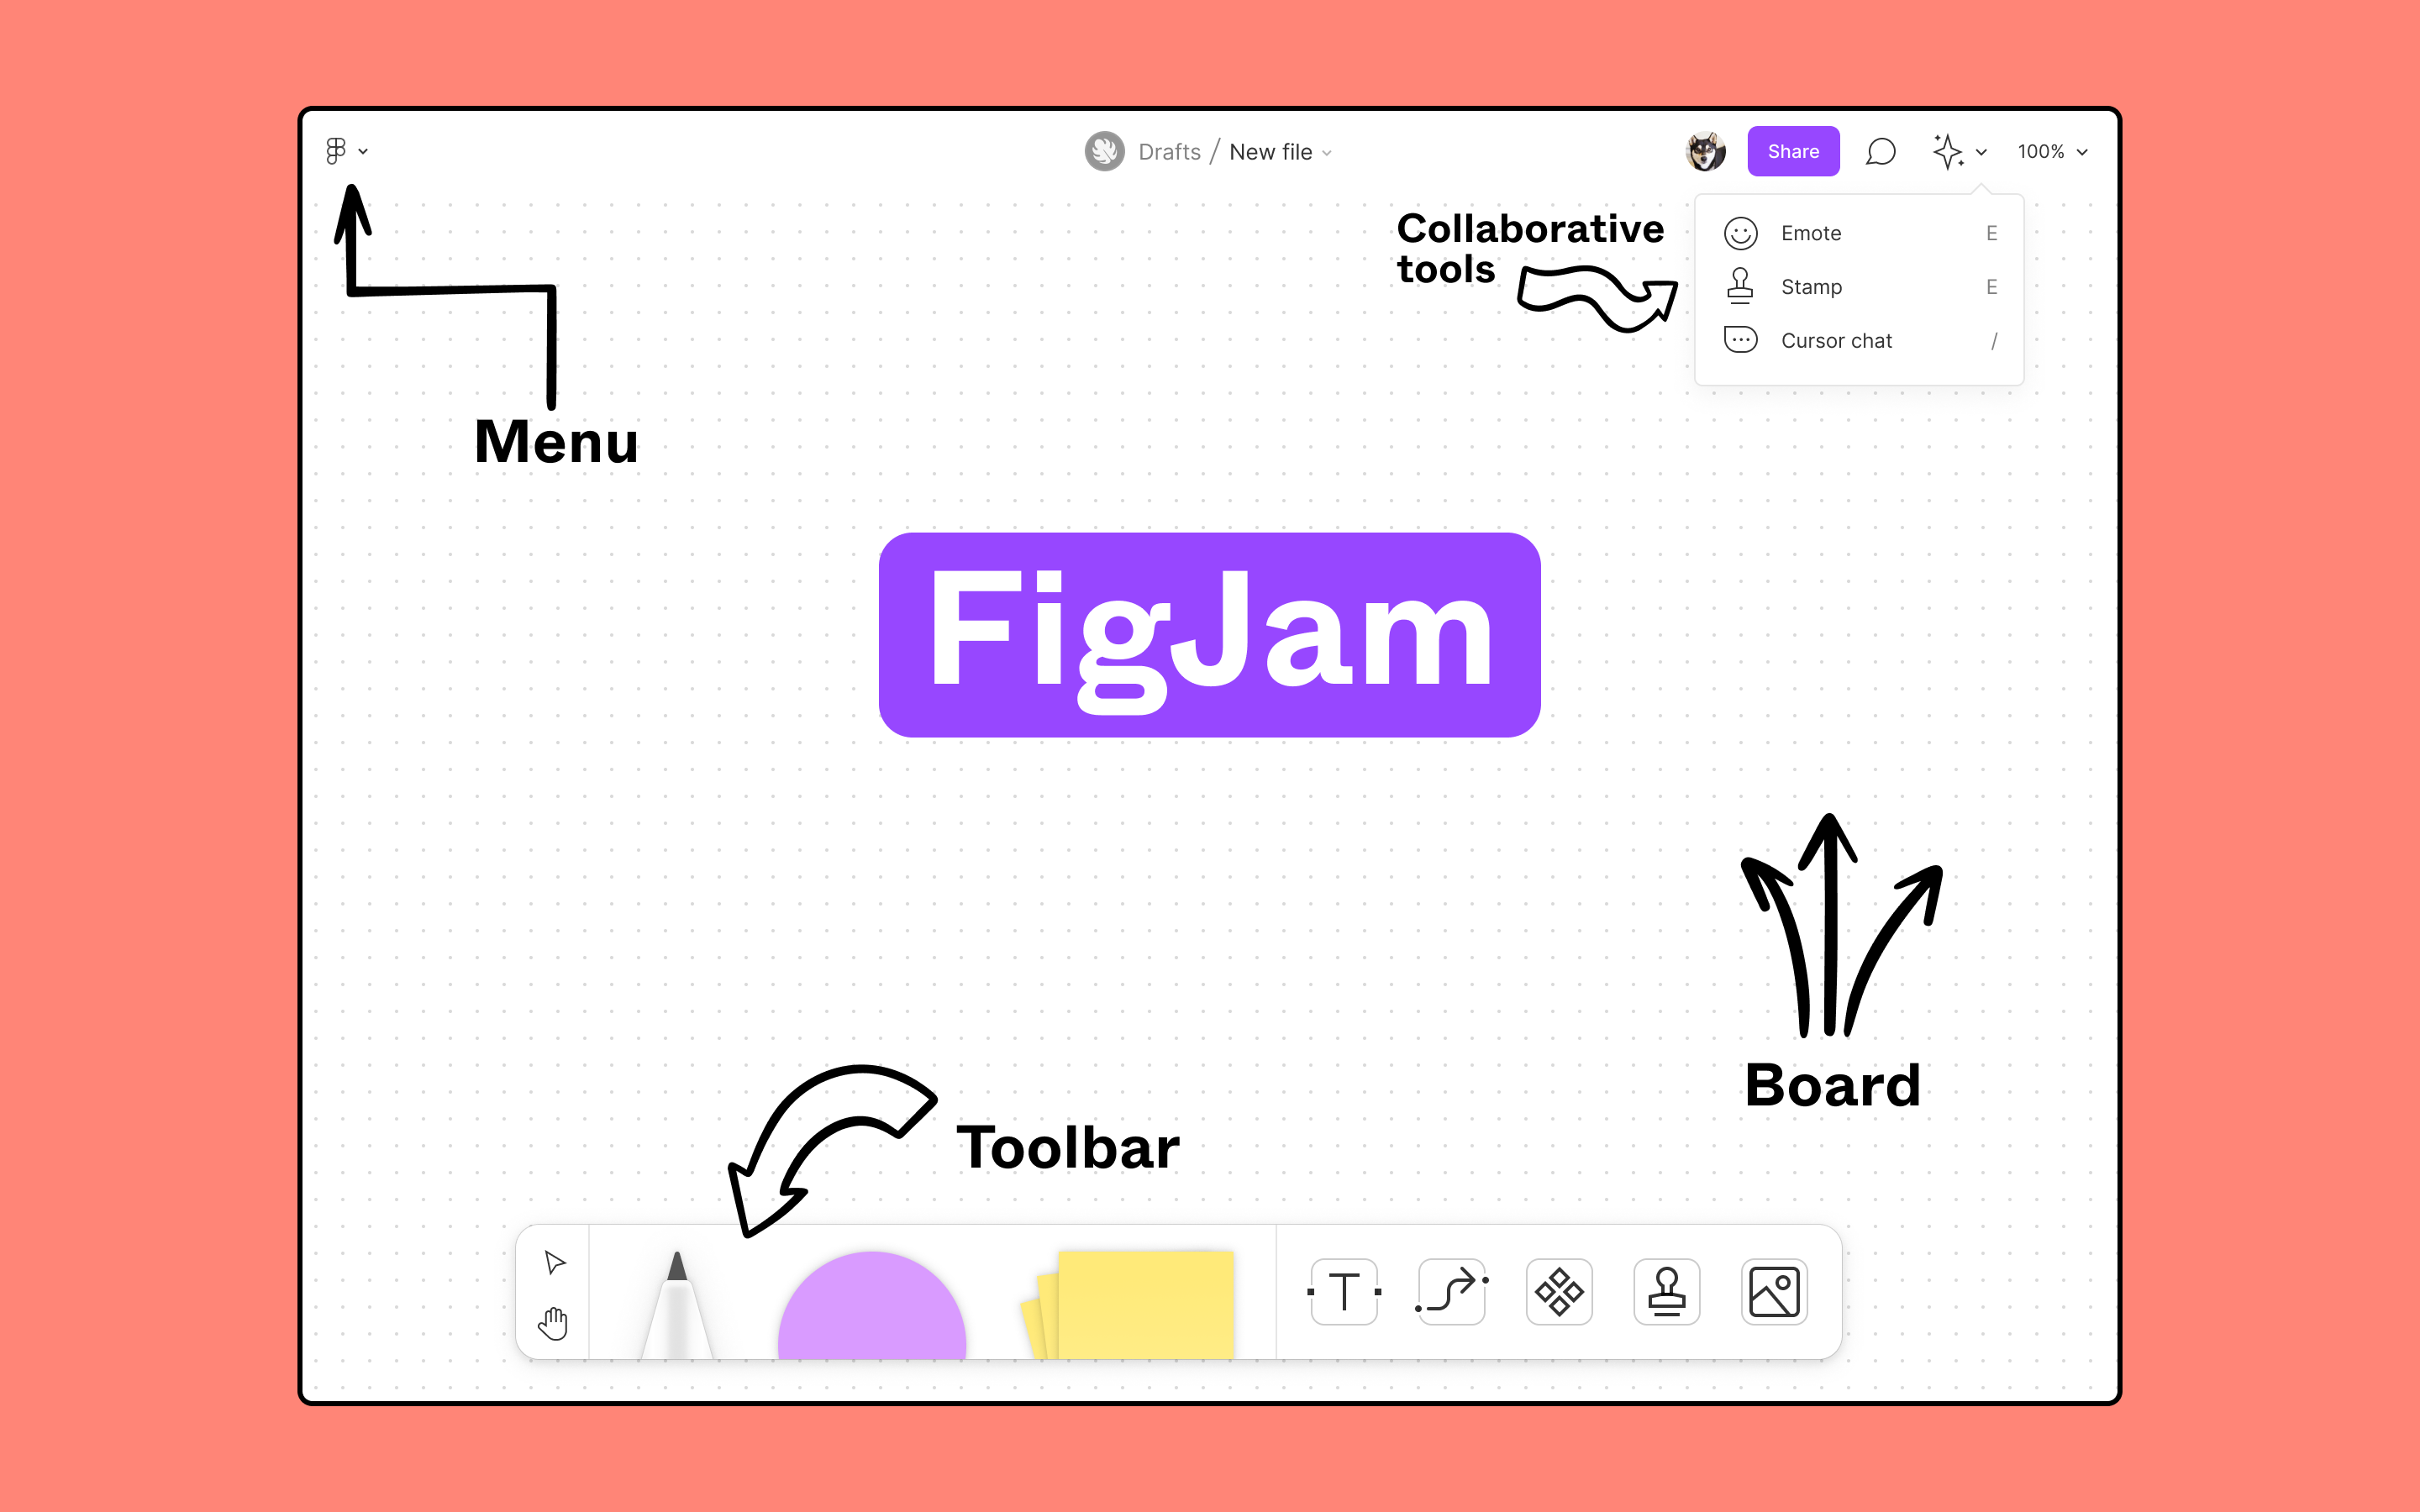2420x1512 pixels.
Task: Click the purple shape thumbnail in toolbar
Action: coord(871,1298)
